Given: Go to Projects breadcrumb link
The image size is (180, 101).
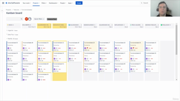Looking at the screenshot, I should click(x=8, y=10).
